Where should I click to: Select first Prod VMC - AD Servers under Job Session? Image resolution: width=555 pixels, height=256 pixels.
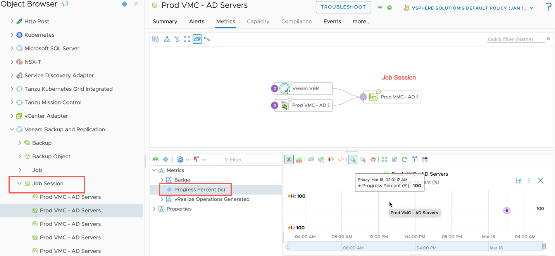[x=70, y=197]
